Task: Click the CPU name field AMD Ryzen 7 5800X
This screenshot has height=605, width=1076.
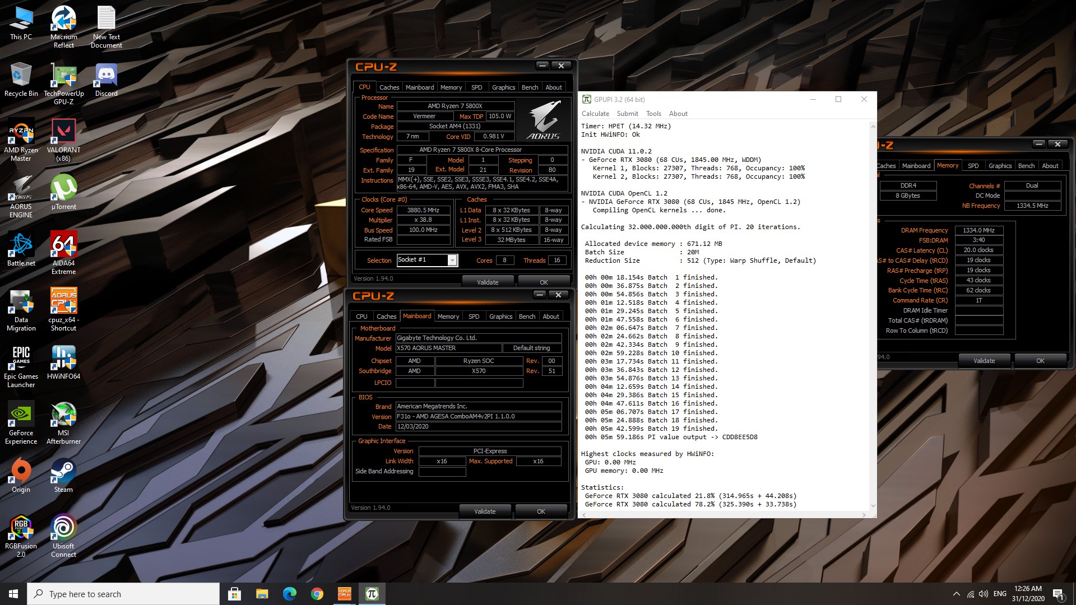Action: [x=455, y=106]
